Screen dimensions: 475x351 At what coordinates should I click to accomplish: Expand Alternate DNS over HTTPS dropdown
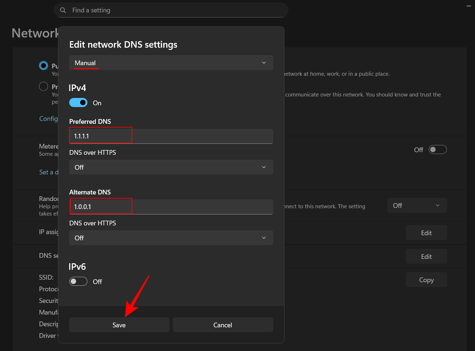171,238
